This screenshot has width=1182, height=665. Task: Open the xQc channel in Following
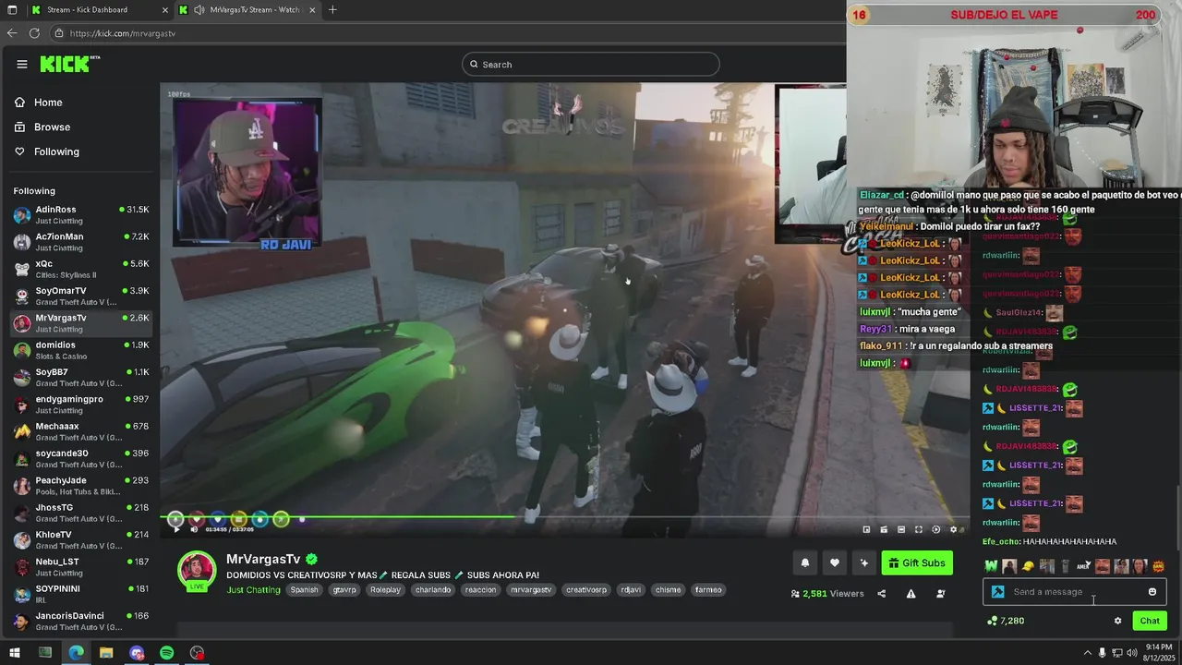(x=80, y=269)
